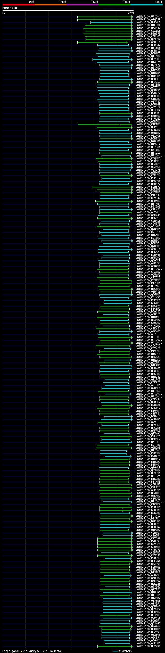Open hit UniRef100_C5XIL8

(x=148, y=31)
